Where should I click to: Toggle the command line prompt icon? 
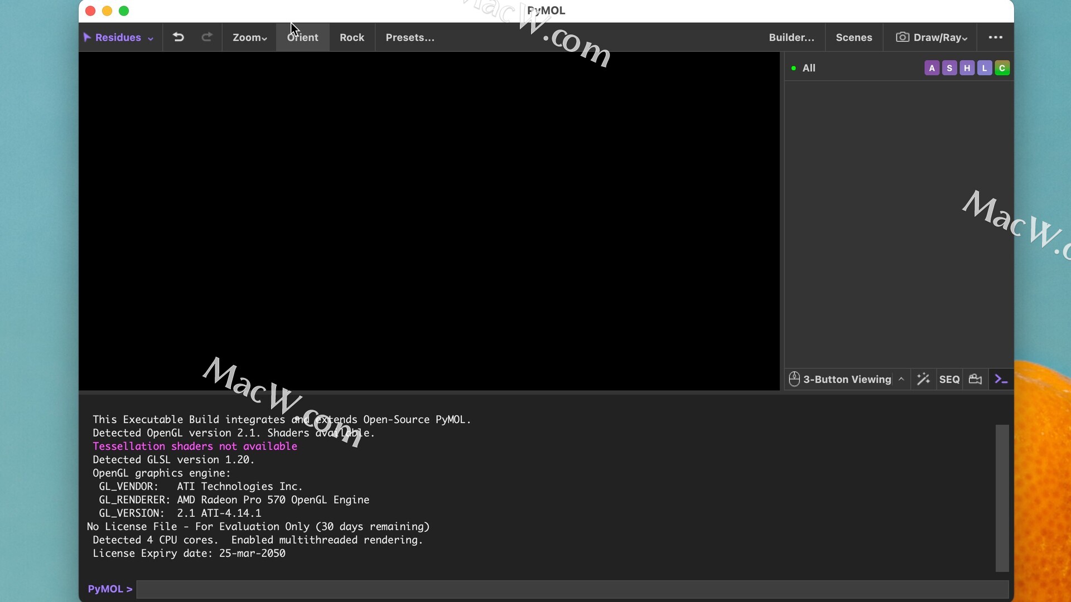click(x=1001, y=380)
